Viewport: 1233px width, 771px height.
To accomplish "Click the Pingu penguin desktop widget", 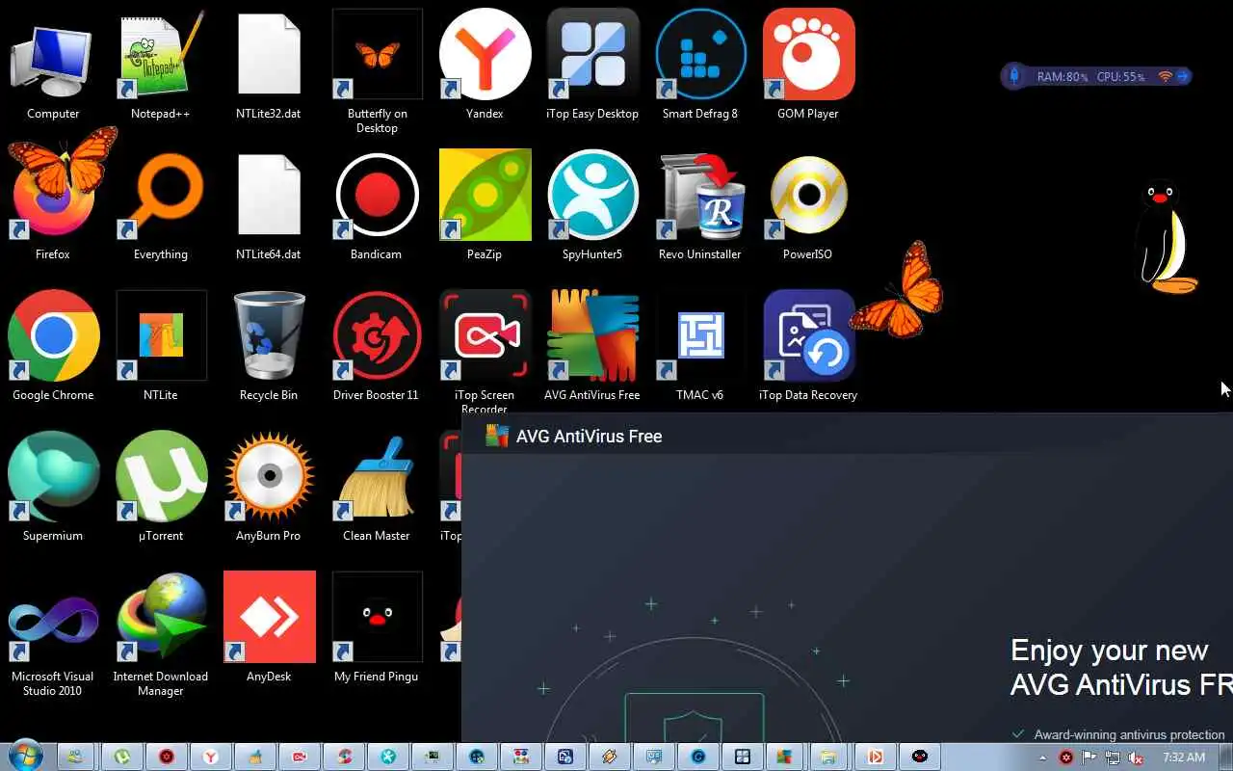I will [1166, 237].
